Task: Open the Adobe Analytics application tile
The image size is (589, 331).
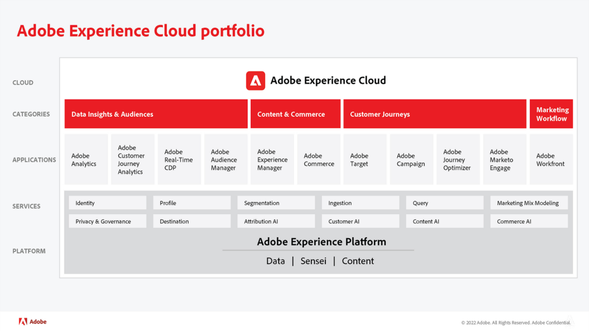Action: pyautogui.click(x=86, y=159)
